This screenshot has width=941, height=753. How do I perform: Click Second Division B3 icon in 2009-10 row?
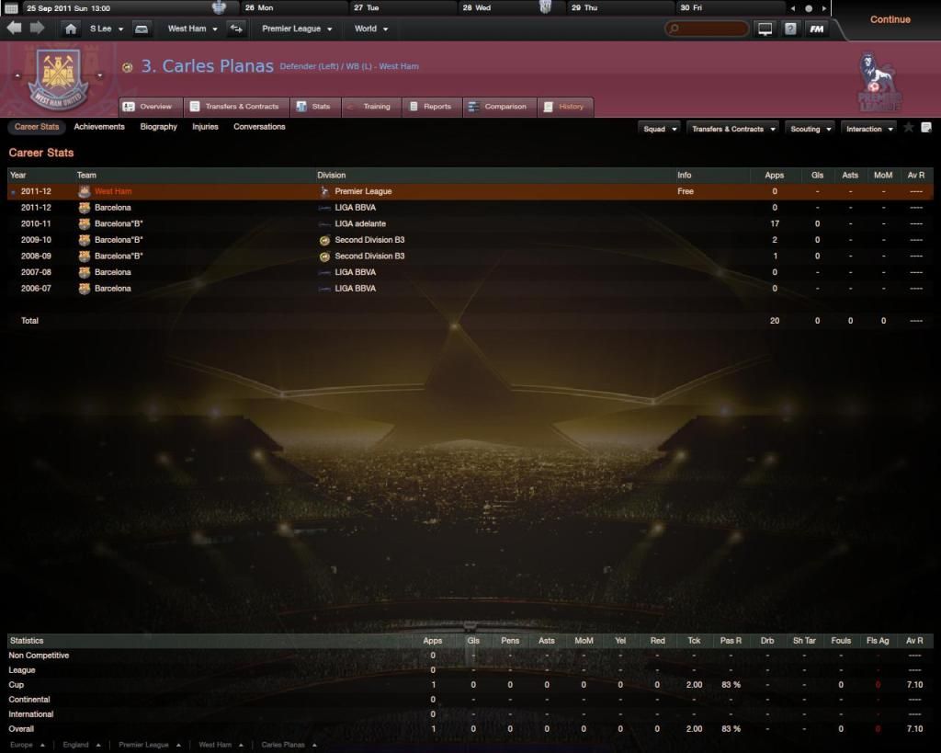324,240
